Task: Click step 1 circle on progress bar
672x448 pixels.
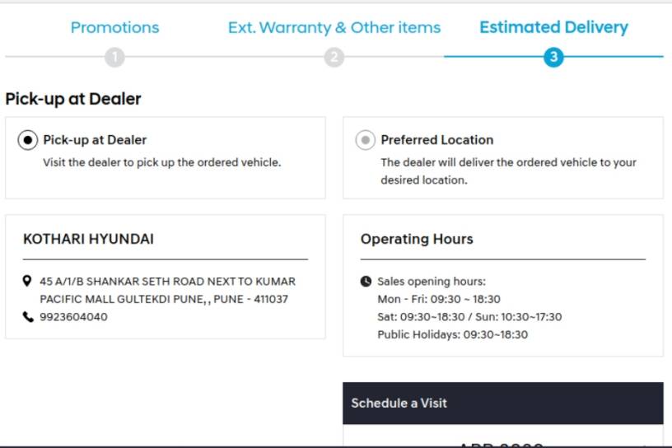Action: (114, 57)
